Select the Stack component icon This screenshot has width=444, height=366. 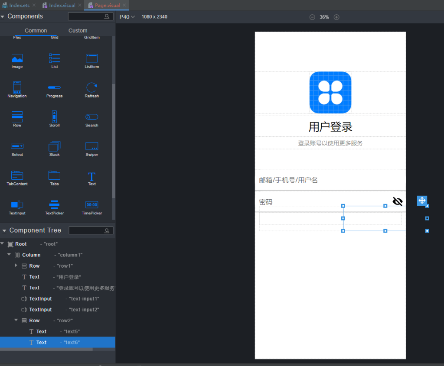click(x=54, y=146)
